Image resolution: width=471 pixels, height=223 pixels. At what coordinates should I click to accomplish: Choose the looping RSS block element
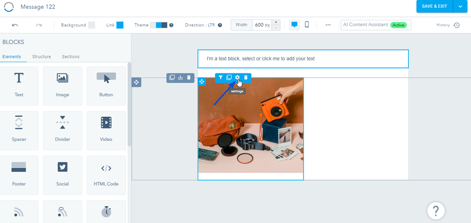[62, 212]
